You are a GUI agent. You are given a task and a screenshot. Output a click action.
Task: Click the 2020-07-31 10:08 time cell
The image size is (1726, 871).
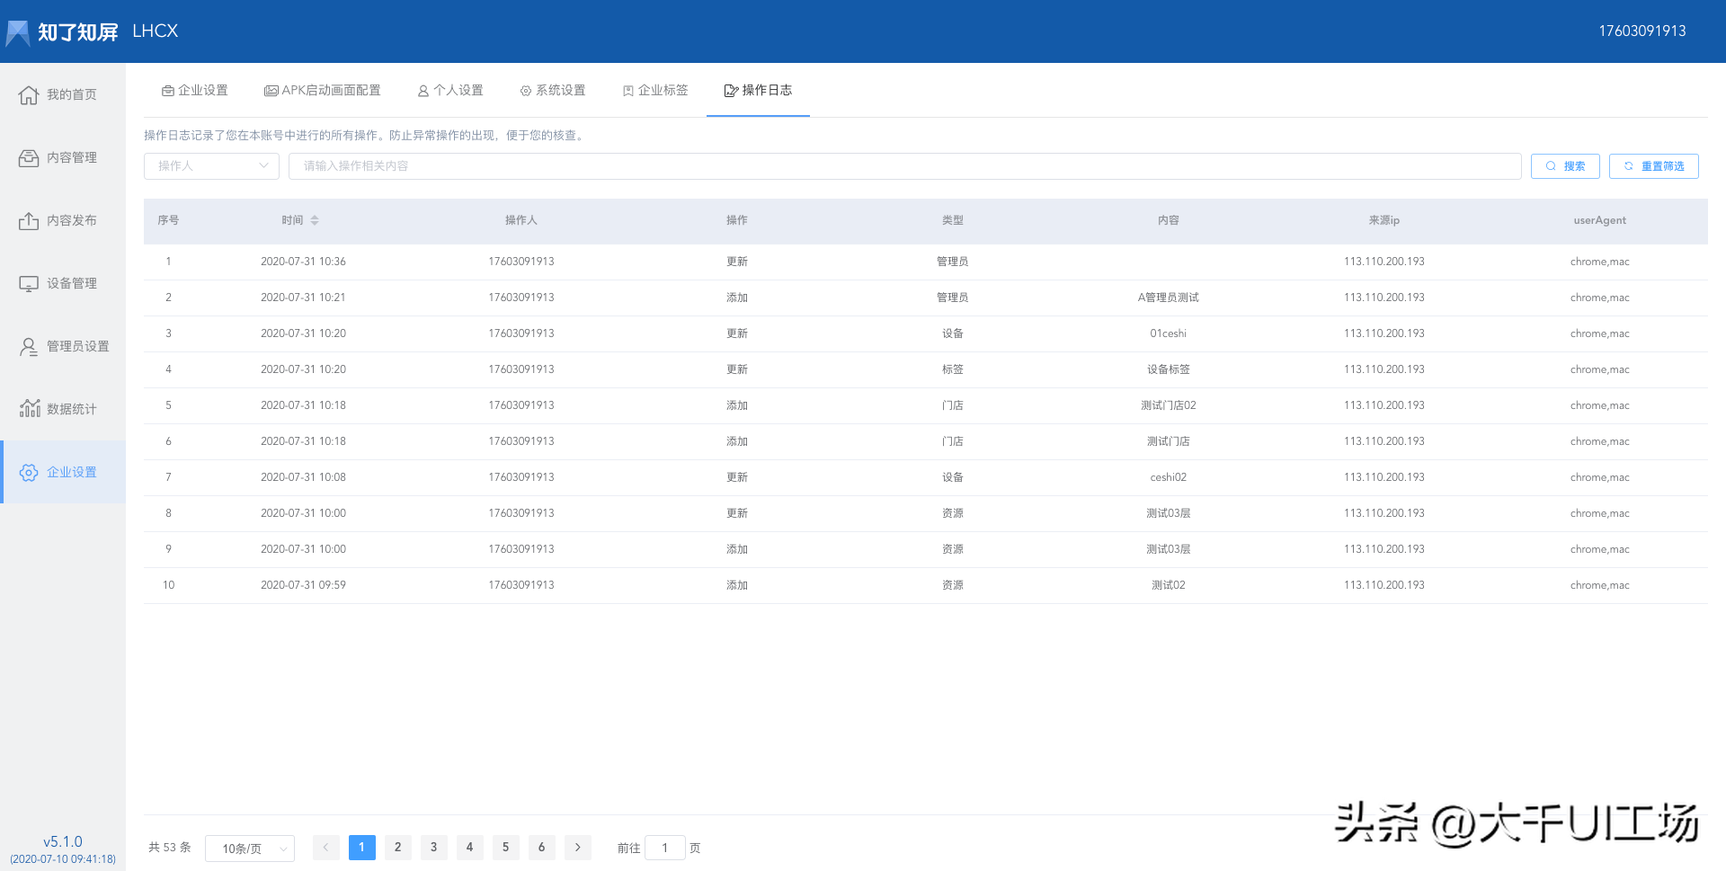[303, 477]
